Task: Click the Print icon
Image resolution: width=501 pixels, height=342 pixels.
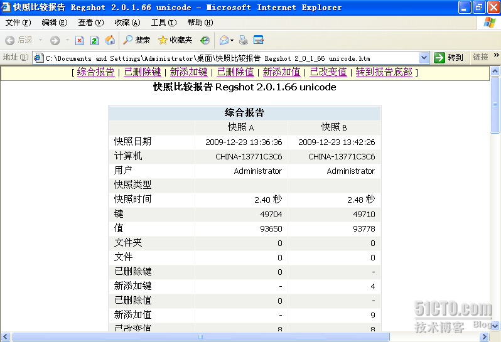Action: (244, 40)
